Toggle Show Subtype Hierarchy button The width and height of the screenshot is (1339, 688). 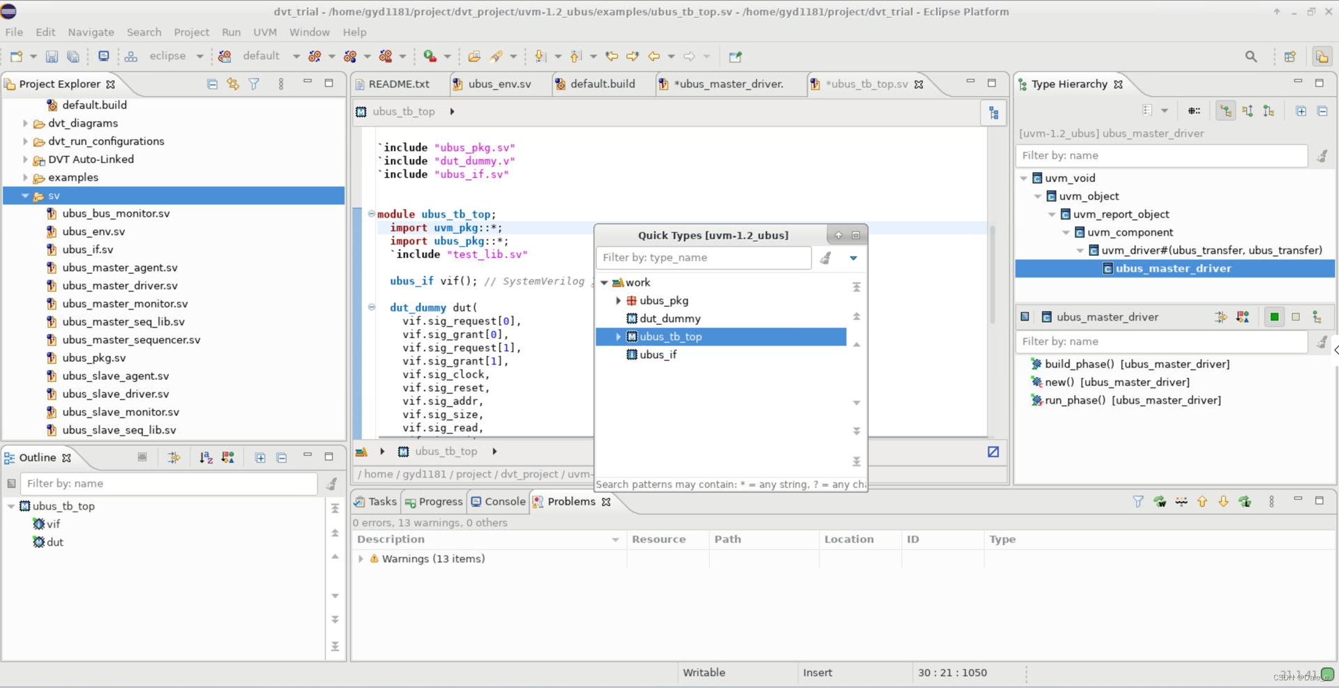click(x=1269, y=111)
